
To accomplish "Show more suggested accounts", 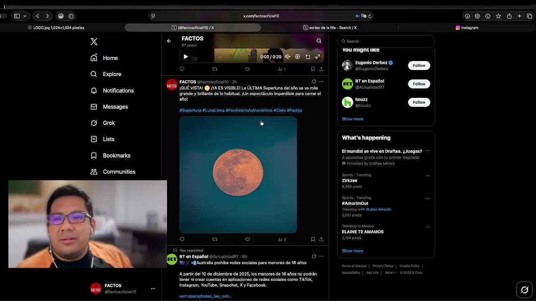I will click(x=353, y=119).
